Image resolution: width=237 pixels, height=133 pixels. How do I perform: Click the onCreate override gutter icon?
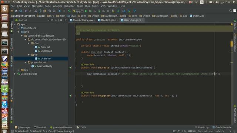click(x=70, y=68)
